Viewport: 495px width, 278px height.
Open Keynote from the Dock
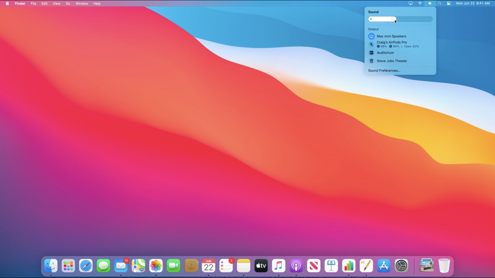pos(330,266)
